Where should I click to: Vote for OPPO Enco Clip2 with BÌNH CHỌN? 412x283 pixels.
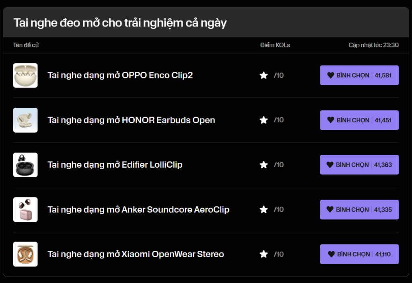coord(359,75)
